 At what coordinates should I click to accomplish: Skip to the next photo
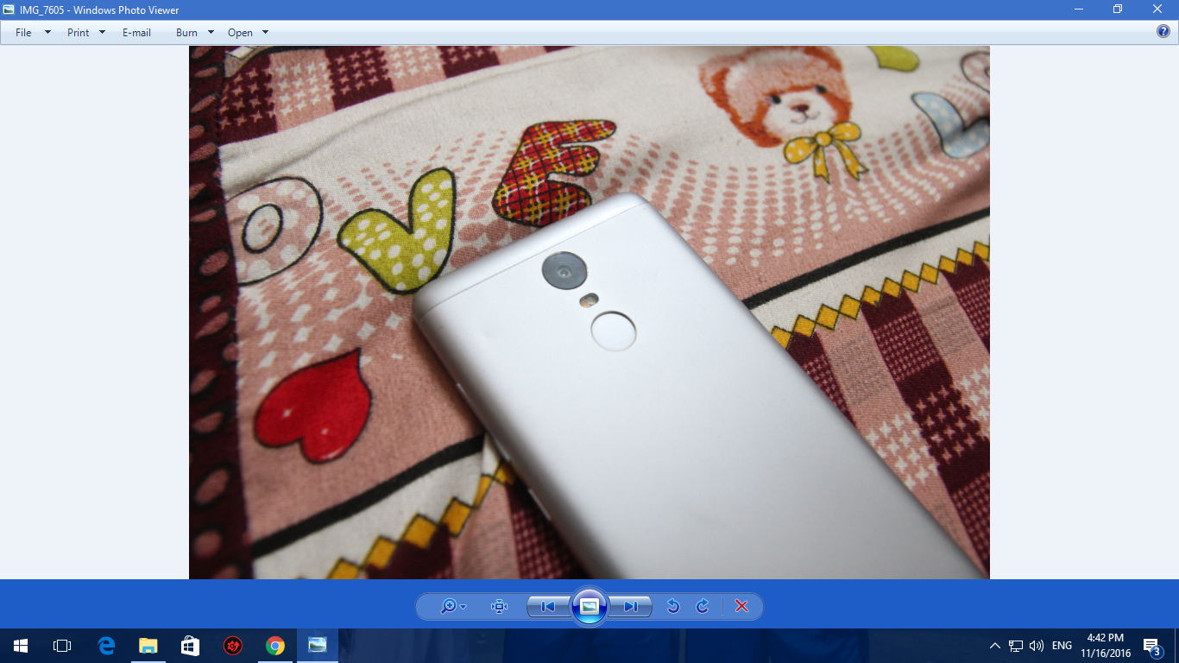point(631,606)
